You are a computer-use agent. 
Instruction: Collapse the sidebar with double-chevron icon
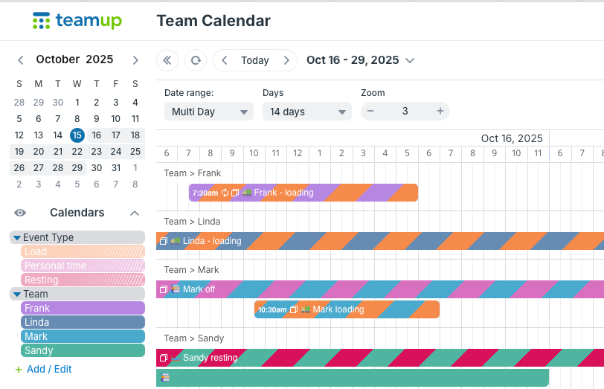(x=167, y=60)
